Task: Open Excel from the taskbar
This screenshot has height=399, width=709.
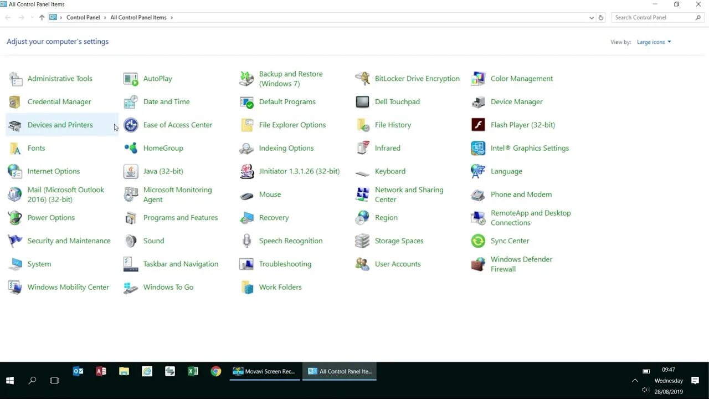Action: click(x=193, y=371)
